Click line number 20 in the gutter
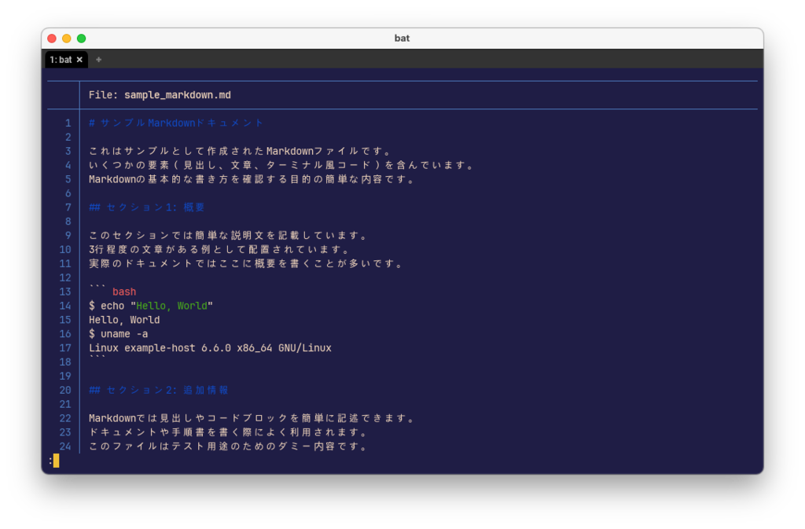The height and width of the screenshot is (529, 805). [x=65, y=391]
